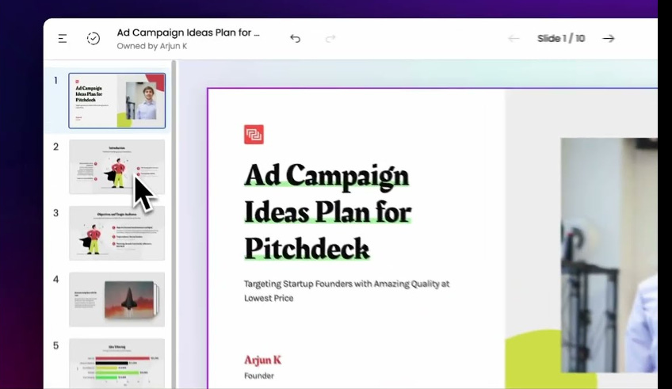
Task: Click the redo arrow icon
Action: [330, 39]
